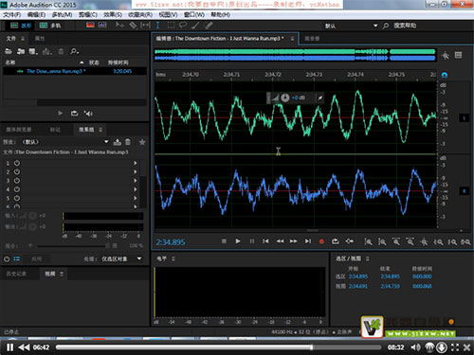Image resolution: width=474 pixels, height=355 pixels.
Task: Open the effects rack preset dropdown
Action: (x=106, y=142)
